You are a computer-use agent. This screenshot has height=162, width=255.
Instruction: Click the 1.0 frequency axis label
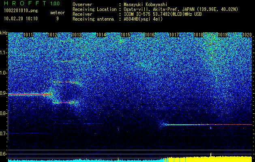click(x=4, y=73)
